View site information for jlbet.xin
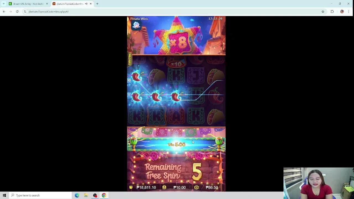 click(25, 12)
